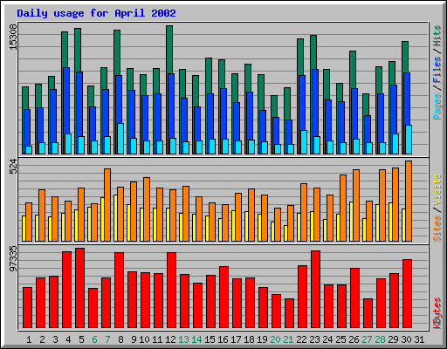Click the green day 28 label
Viewport: 447px width, 349px height.
380,339
